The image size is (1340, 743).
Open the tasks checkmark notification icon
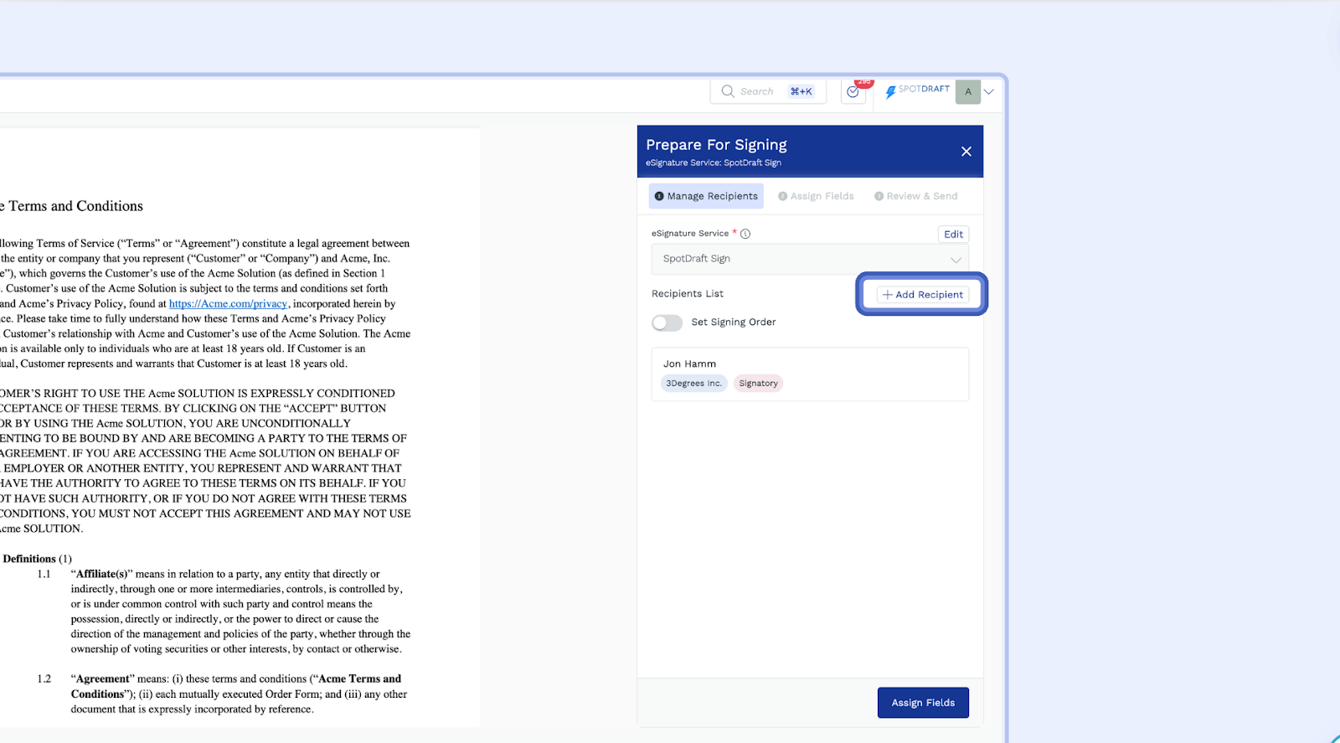(x=853, y=92)
